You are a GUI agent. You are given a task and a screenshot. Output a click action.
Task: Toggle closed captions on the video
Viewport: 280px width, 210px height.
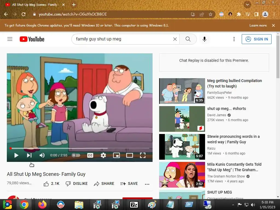[90, 155]
